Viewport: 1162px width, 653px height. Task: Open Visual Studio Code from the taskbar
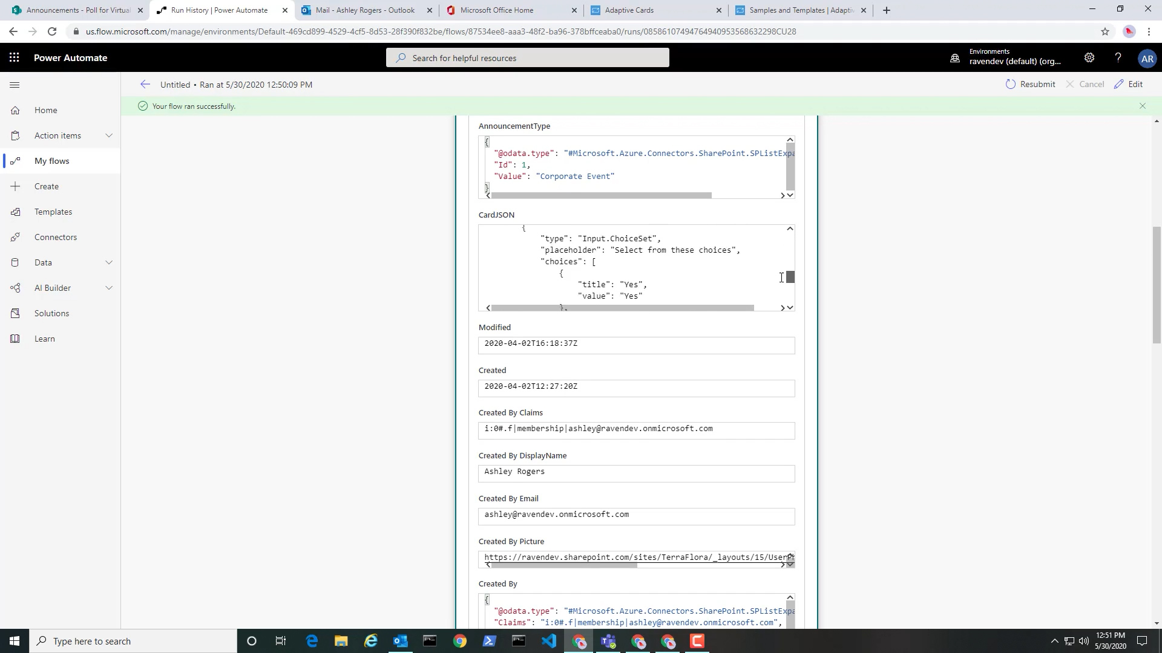tap(549, 641)
